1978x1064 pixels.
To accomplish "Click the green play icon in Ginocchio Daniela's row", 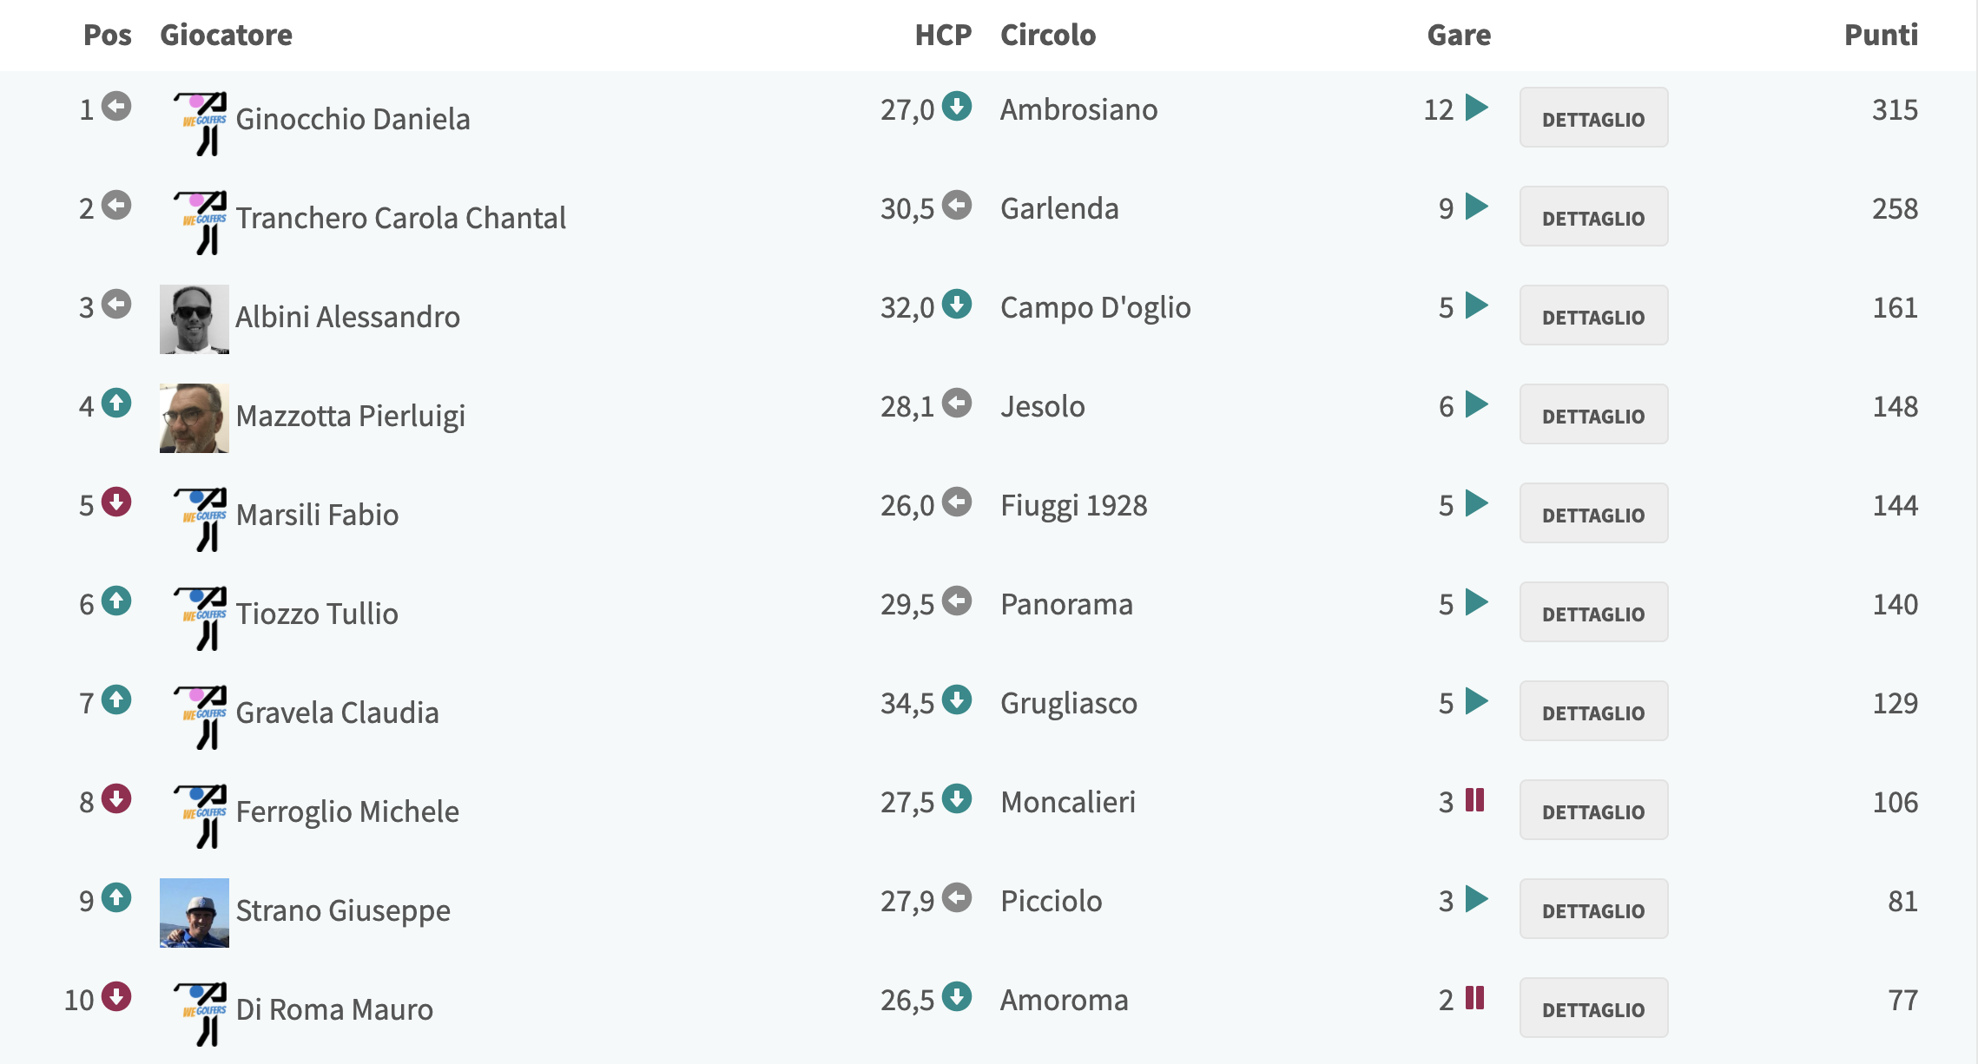I will pos(1476,108).
